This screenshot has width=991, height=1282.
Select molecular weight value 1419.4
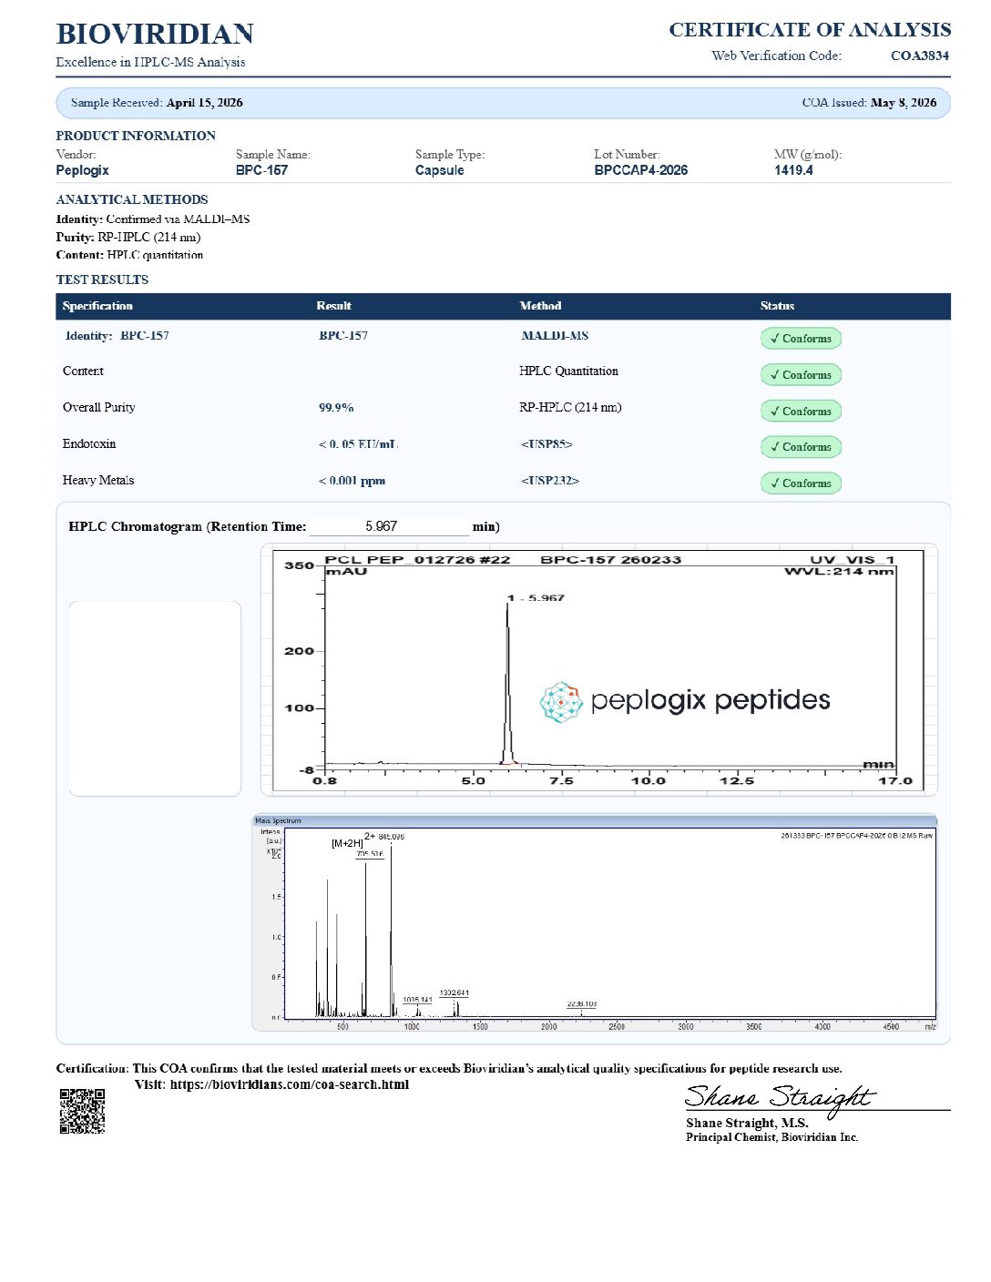click(x=793, y=170)
